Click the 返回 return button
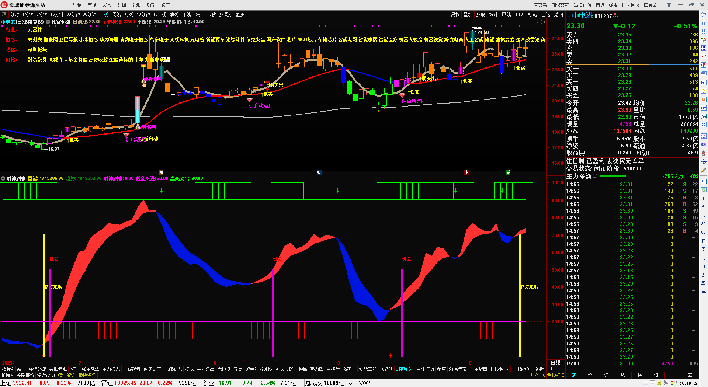This screenshot has height=387, width=708. coord(559,14)
